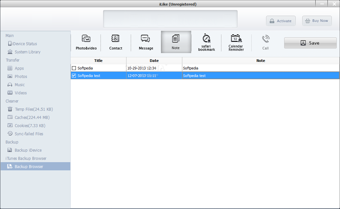Open System Library in sidebar

24,52
